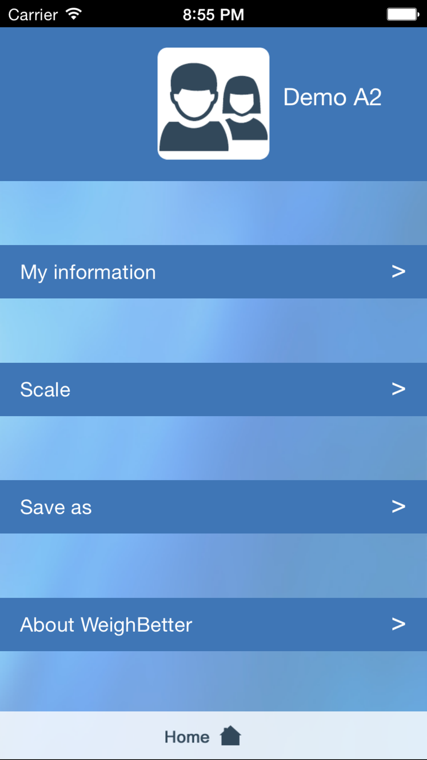
Task: Go home using the house icon
Action: (x=231, y=736)
